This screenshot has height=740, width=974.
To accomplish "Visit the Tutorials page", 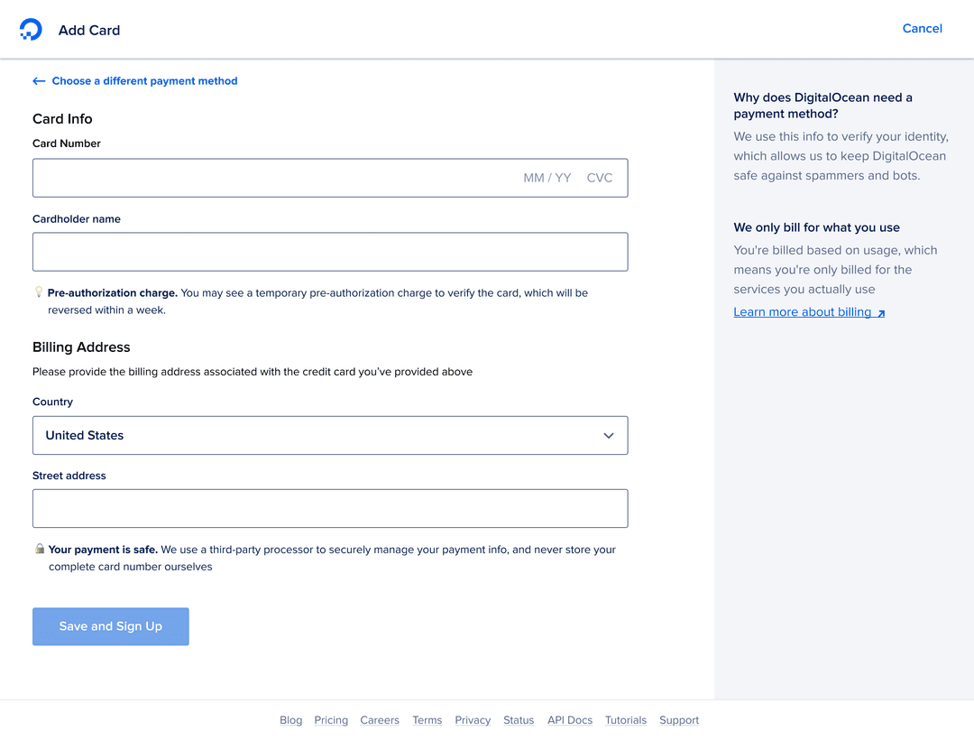I will click(x=625, y=719).
